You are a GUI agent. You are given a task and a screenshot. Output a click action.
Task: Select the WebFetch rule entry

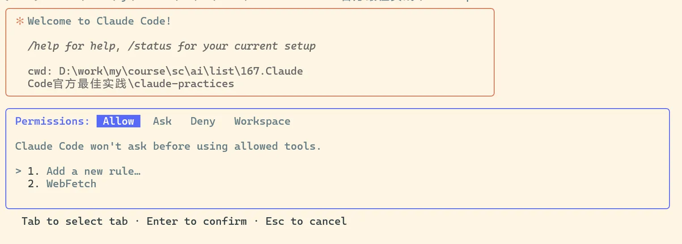(x=71, y=184)
